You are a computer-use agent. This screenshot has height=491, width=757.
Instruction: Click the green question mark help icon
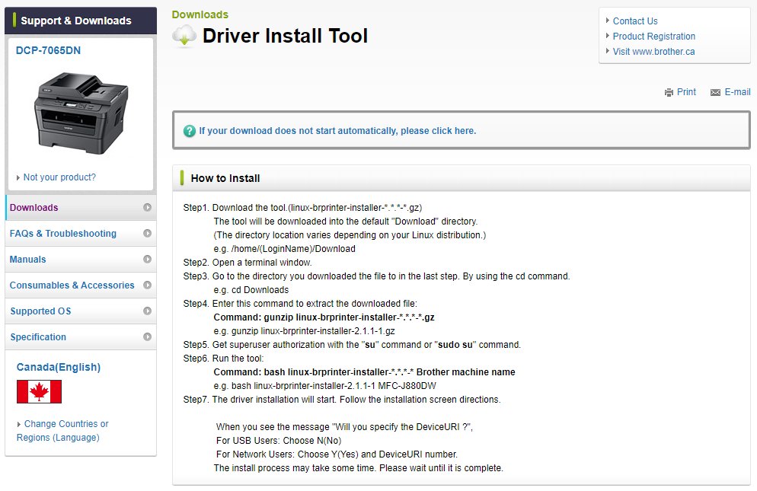click(190, 131)
